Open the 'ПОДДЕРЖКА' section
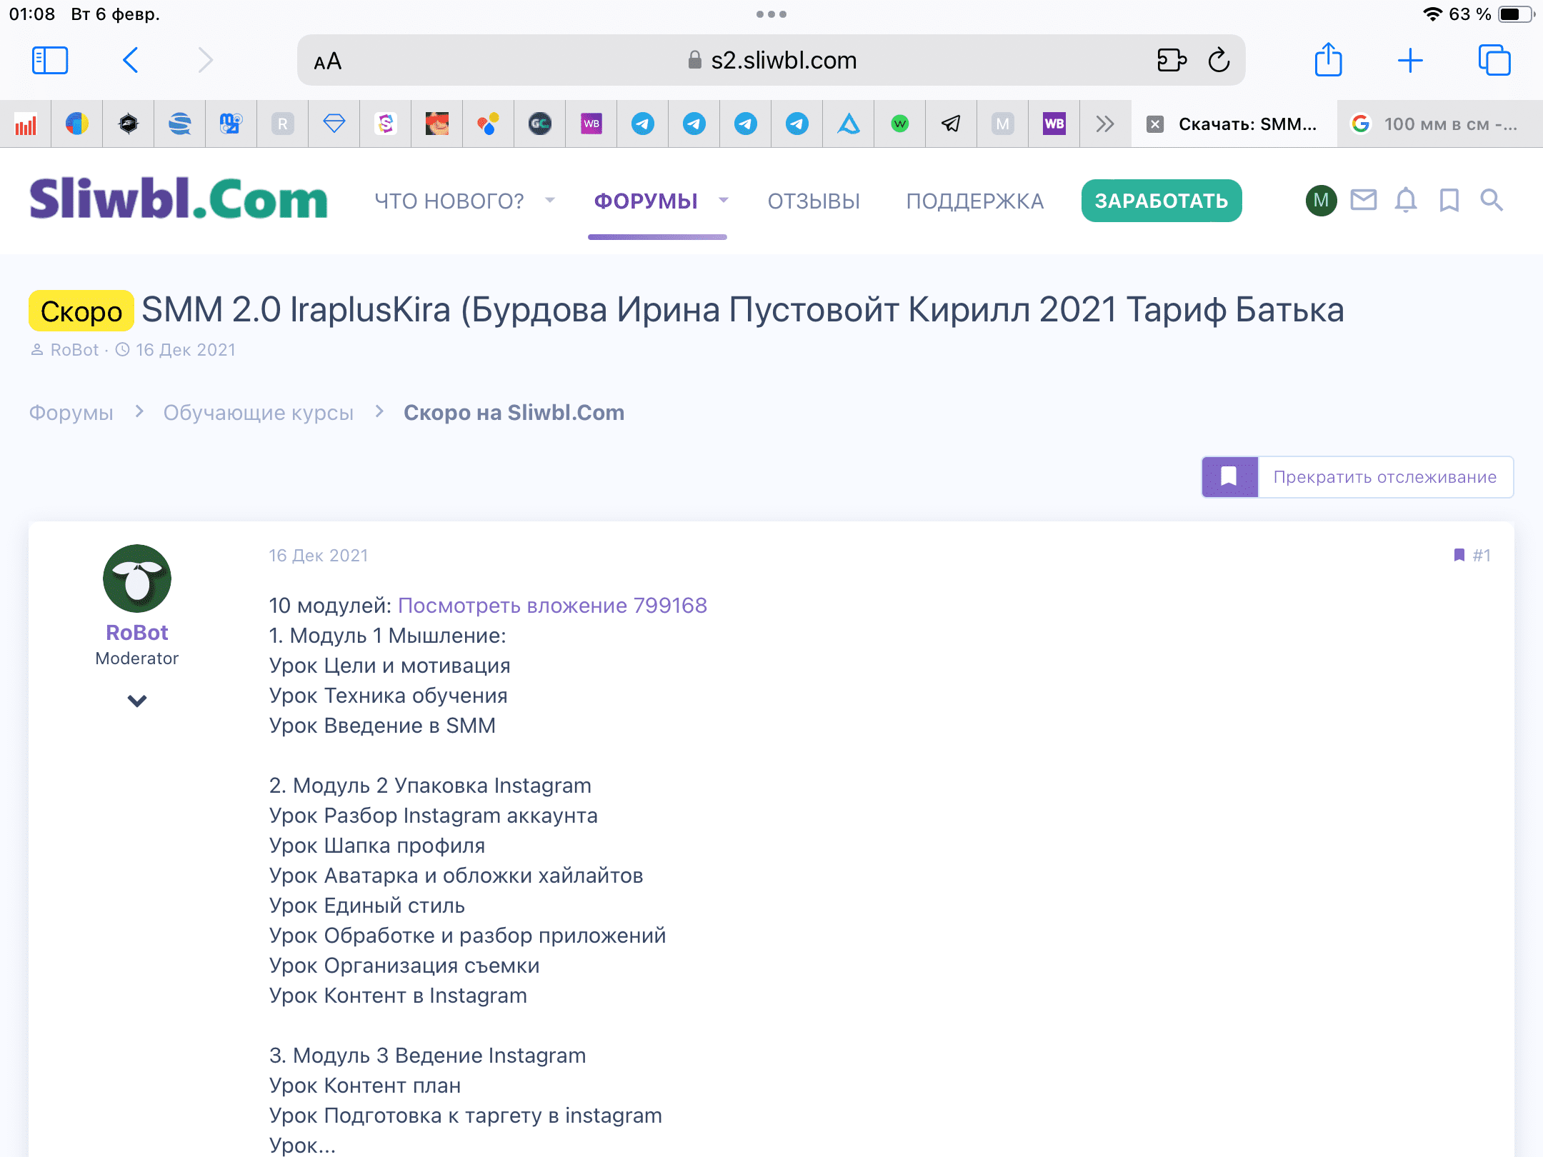 coord(975,201)
